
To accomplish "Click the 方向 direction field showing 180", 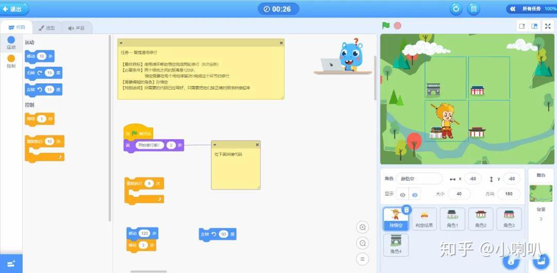I will [x=509, y=194].
